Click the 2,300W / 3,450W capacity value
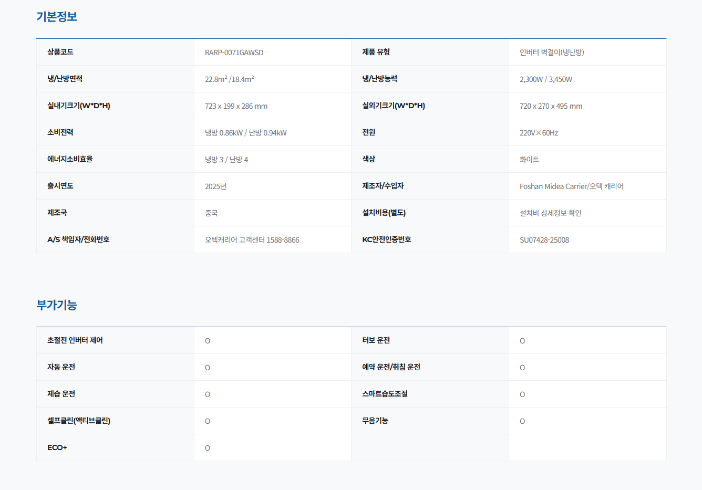 (545, 79)
